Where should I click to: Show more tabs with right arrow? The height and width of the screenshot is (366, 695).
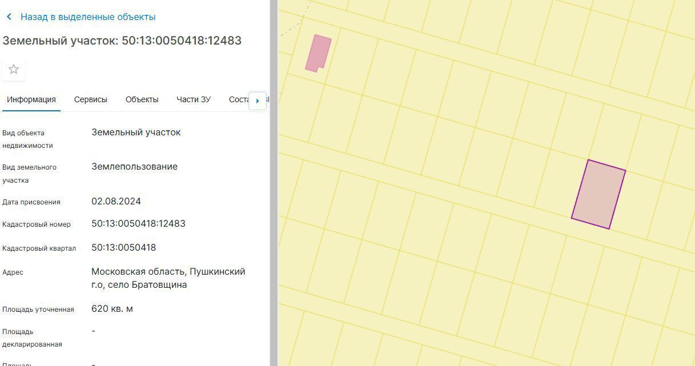(x=258, y=101)
